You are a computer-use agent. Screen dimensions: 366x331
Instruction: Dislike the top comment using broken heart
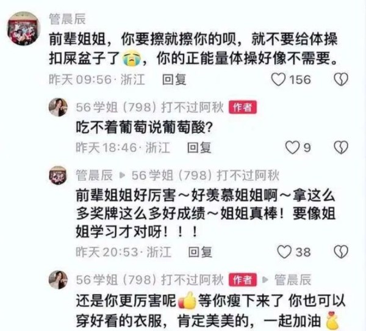(341, 79)
